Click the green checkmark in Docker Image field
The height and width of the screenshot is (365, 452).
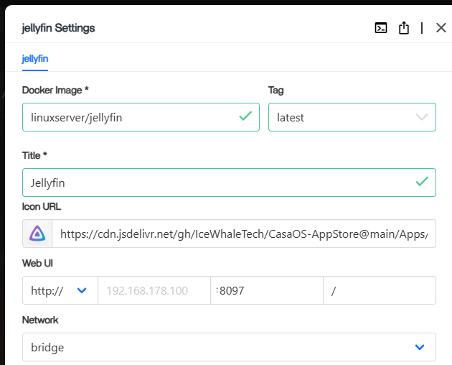[245, 116]
